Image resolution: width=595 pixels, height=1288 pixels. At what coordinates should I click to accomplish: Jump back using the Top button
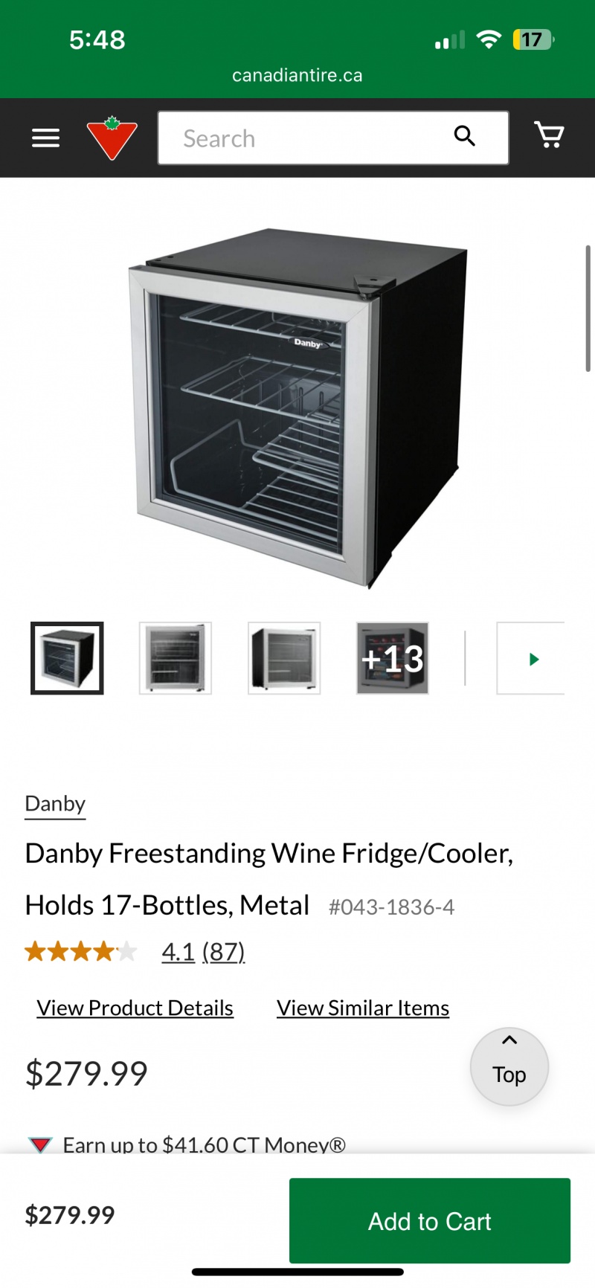click(x=509, y=1066)
